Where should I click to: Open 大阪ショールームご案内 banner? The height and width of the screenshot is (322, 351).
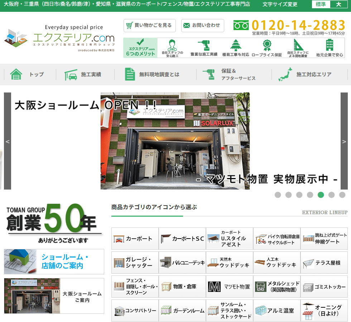(x=54, y=296)
